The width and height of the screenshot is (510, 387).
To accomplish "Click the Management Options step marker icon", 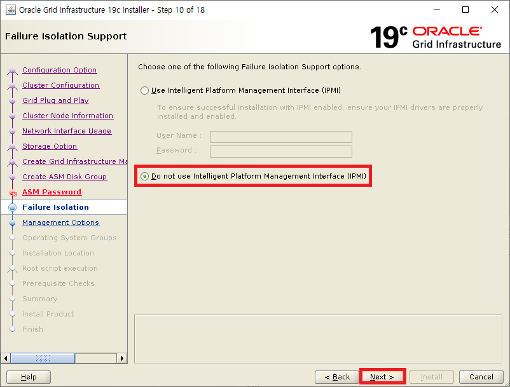I will coord(12,223).
